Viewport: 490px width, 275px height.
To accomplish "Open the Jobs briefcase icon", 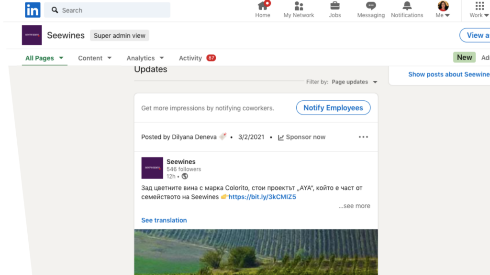I will 334,6.
